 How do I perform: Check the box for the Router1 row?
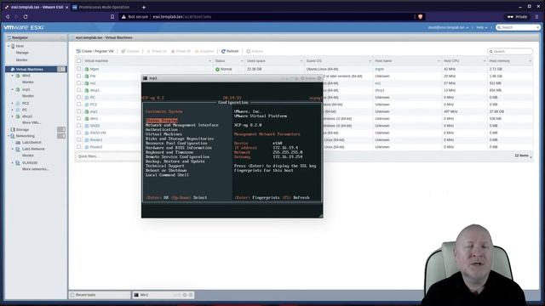(x=79, y=139)
